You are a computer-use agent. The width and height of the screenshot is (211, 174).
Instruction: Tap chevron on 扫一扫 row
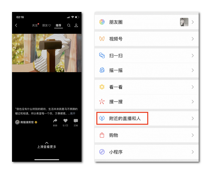click(x=193, y=55)
